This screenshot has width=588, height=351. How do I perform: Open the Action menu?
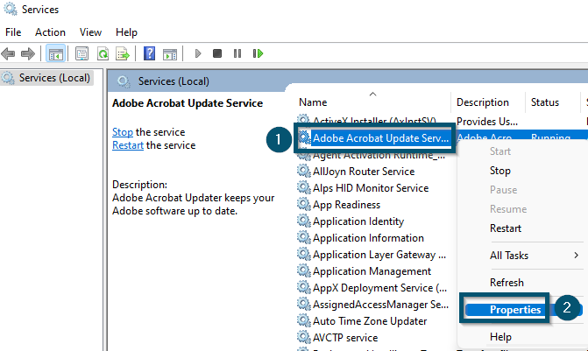(x=50, y=32)
